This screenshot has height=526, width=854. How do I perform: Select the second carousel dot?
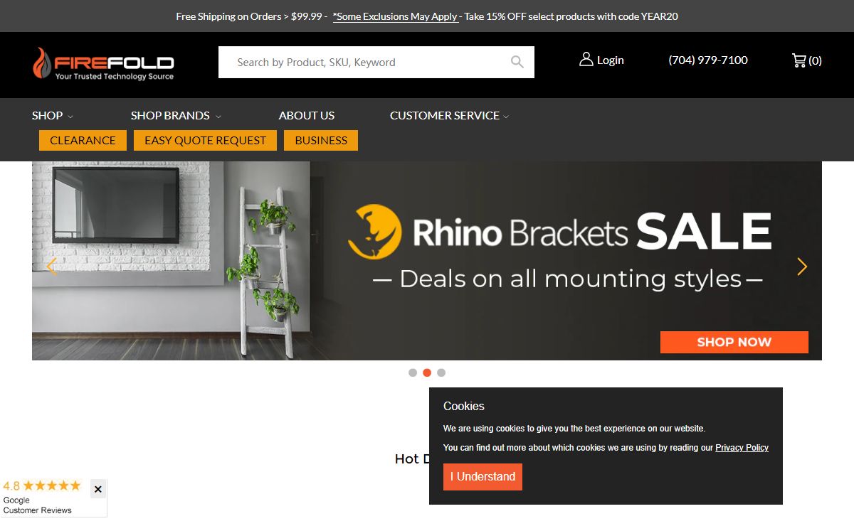coord(427,372)
